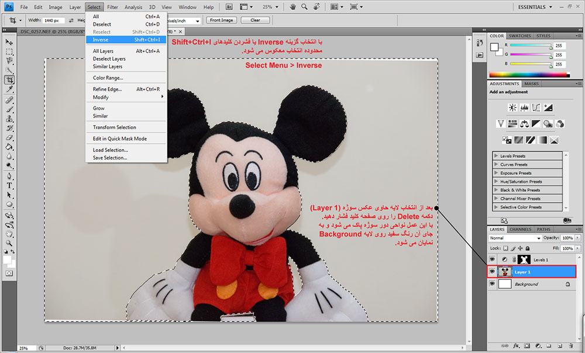Open the layer blend mode dropdown
This screenshot has height=353, width=585.
[x=515, y=238]
